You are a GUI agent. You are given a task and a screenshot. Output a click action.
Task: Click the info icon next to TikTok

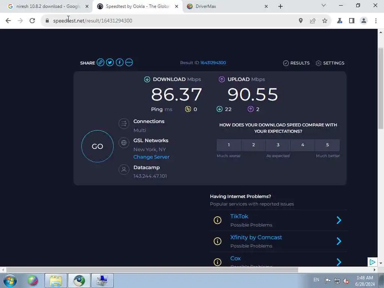[x=217, y=220]
